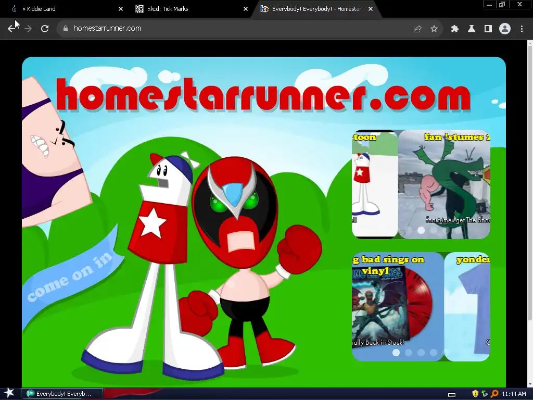Select the first dot in bottom carousel

(x=396, y=353)
